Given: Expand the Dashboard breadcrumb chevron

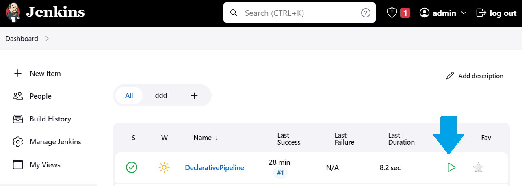Looking at the screenshot, I should click(x=47, y=39).
